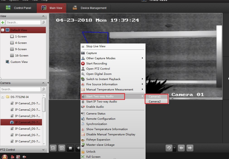Viewport: 229px width, 159px height.
Task: Click the magnifier icon beside the View search box
Action: (44, 22)
